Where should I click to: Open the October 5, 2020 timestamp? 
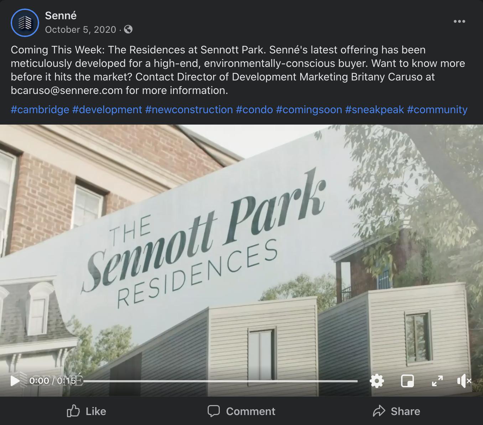(x=80, y=30)
